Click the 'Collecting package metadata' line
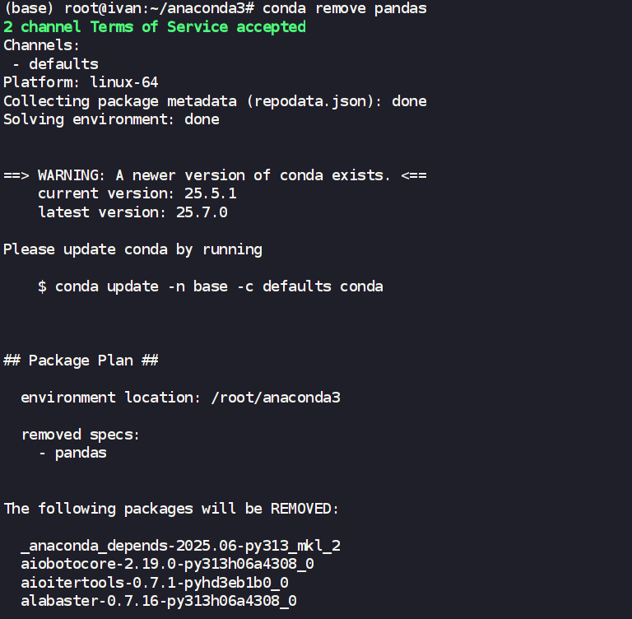 click(215, 101)
